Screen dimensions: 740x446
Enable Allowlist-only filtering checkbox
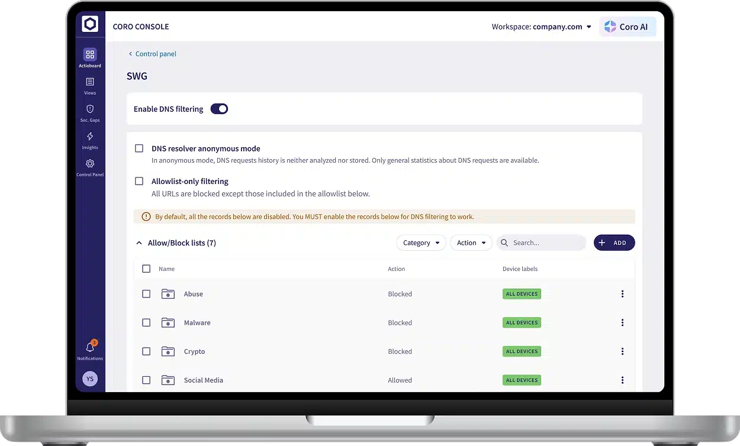(139, 181)
